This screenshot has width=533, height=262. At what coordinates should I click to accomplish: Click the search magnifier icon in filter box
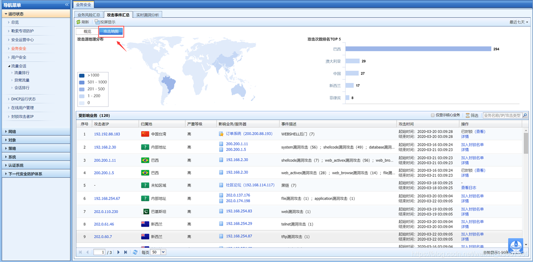click(524, 115)
